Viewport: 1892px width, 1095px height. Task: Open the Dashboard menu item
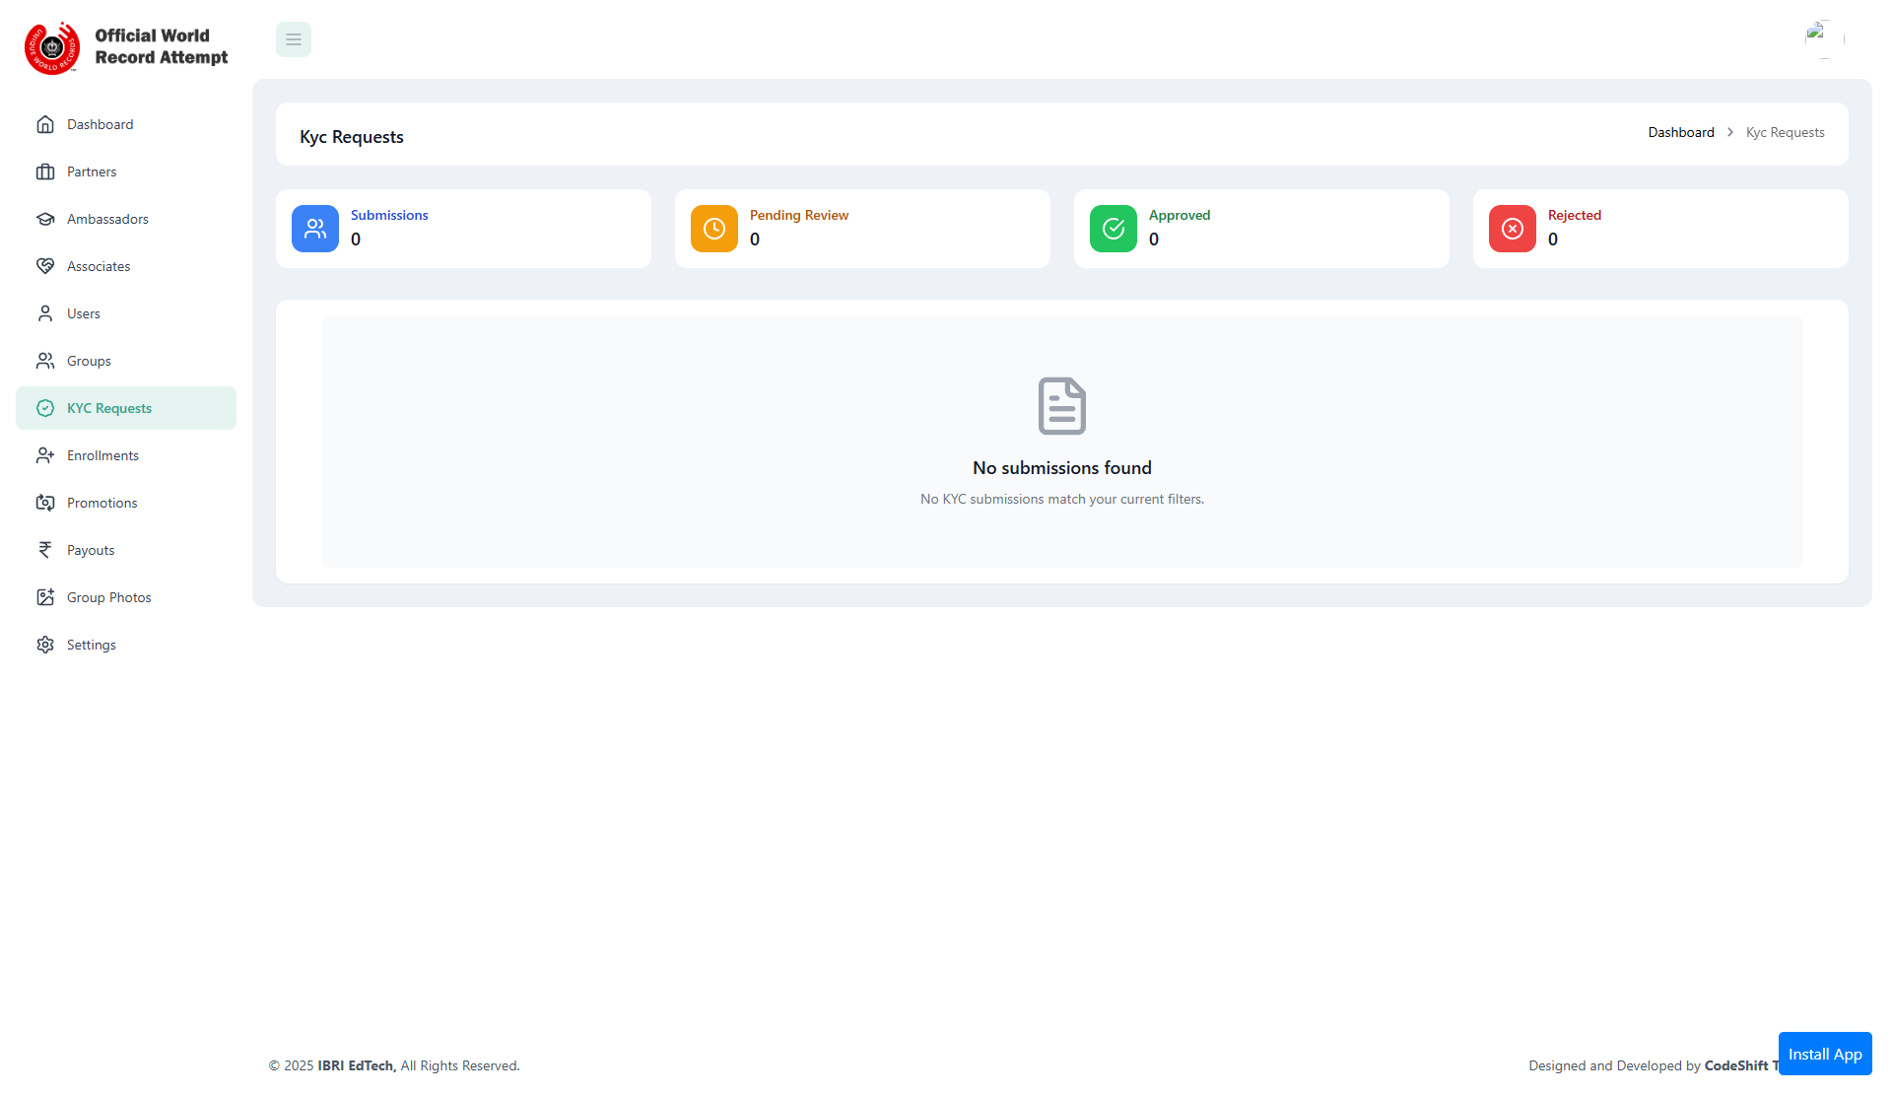pos(126,124)
